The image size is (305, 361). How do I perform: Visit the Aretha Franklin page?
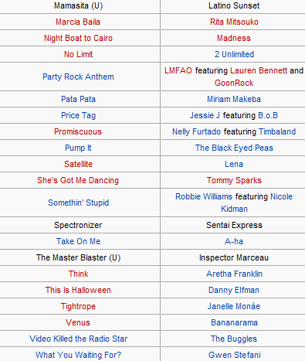pyautogui.click(x=234, y=274)
